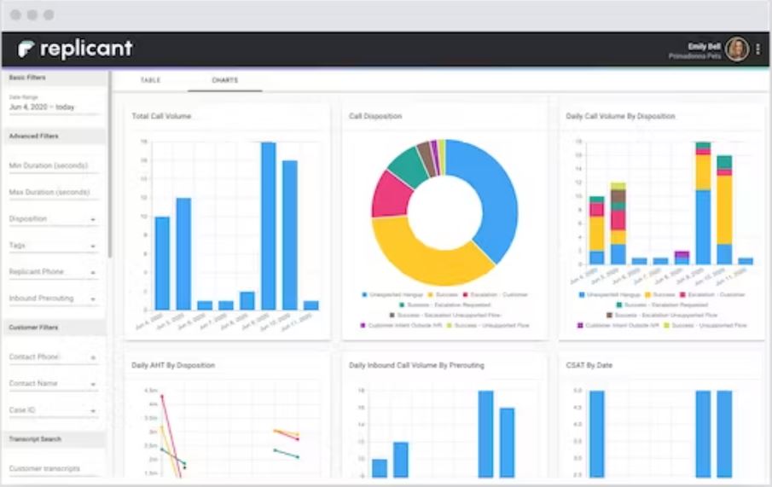Switch to the Table tab
The width and height of the screenshot is (772, 487).
pos(150,80)
